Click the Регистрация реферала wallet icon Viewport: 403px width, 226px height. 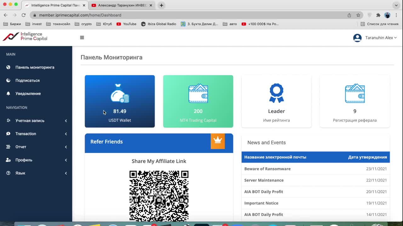(x=355, y=93)
